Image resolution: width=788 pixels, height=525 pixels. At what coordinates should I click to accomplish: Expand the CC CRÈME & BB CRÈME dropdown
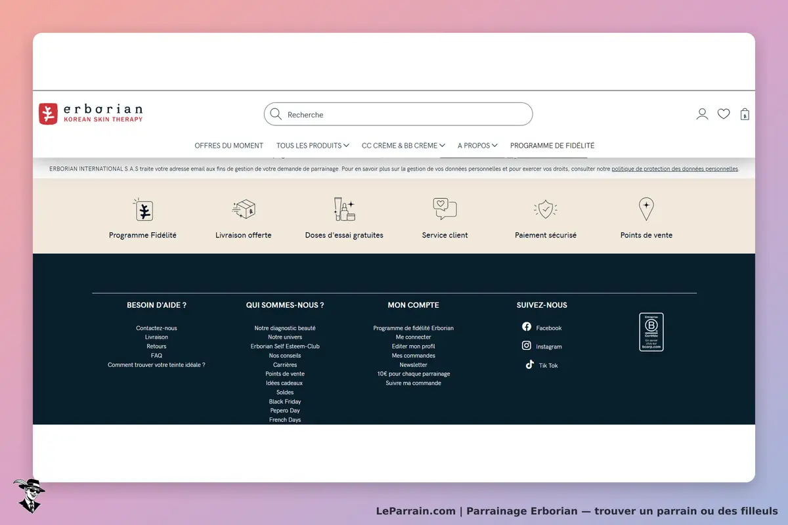click(403, 146)
